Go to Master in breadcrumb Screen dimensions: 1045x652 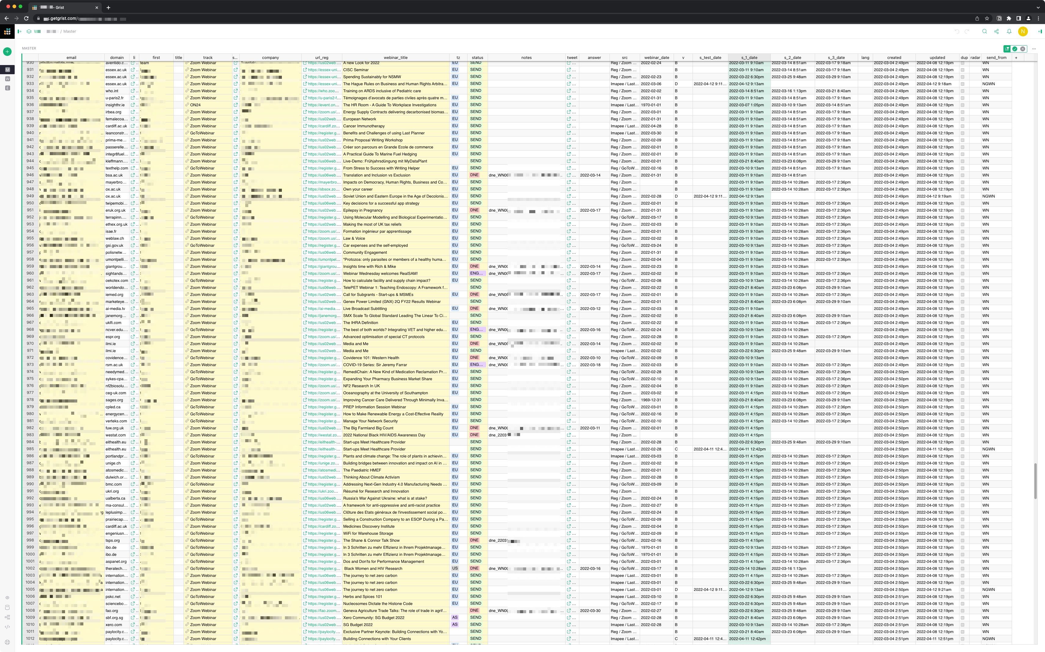point(69,31)
